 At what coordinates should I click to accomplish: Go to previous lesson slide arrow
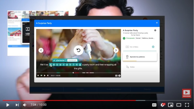(41, 50)
